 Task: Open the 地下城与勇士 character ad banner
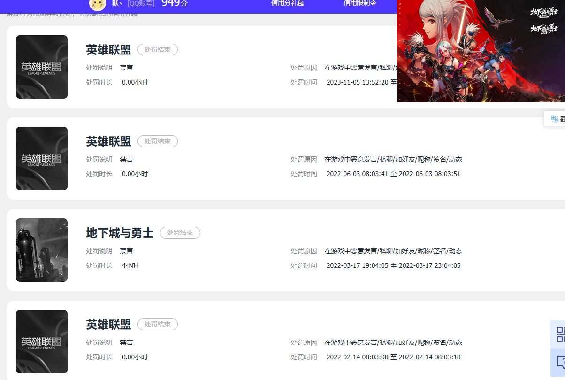coord(481,51)
